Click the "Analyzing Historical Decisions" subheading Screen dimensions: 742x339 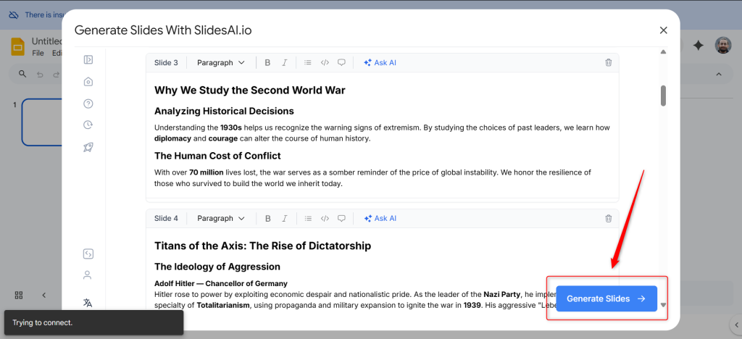(x=224, y=111)
